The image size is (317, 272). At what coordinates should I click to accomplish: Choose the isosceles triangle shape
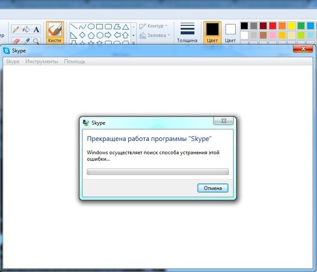tap(126, 26)
